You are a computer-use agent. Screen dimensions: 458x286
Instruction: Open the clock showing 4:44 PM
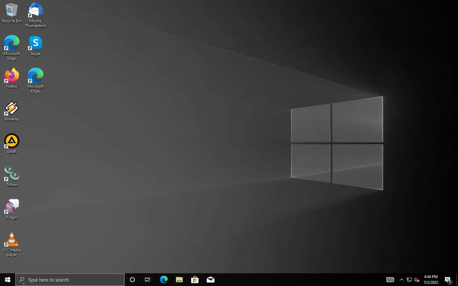pyautogui.click(x=431, y=280)
